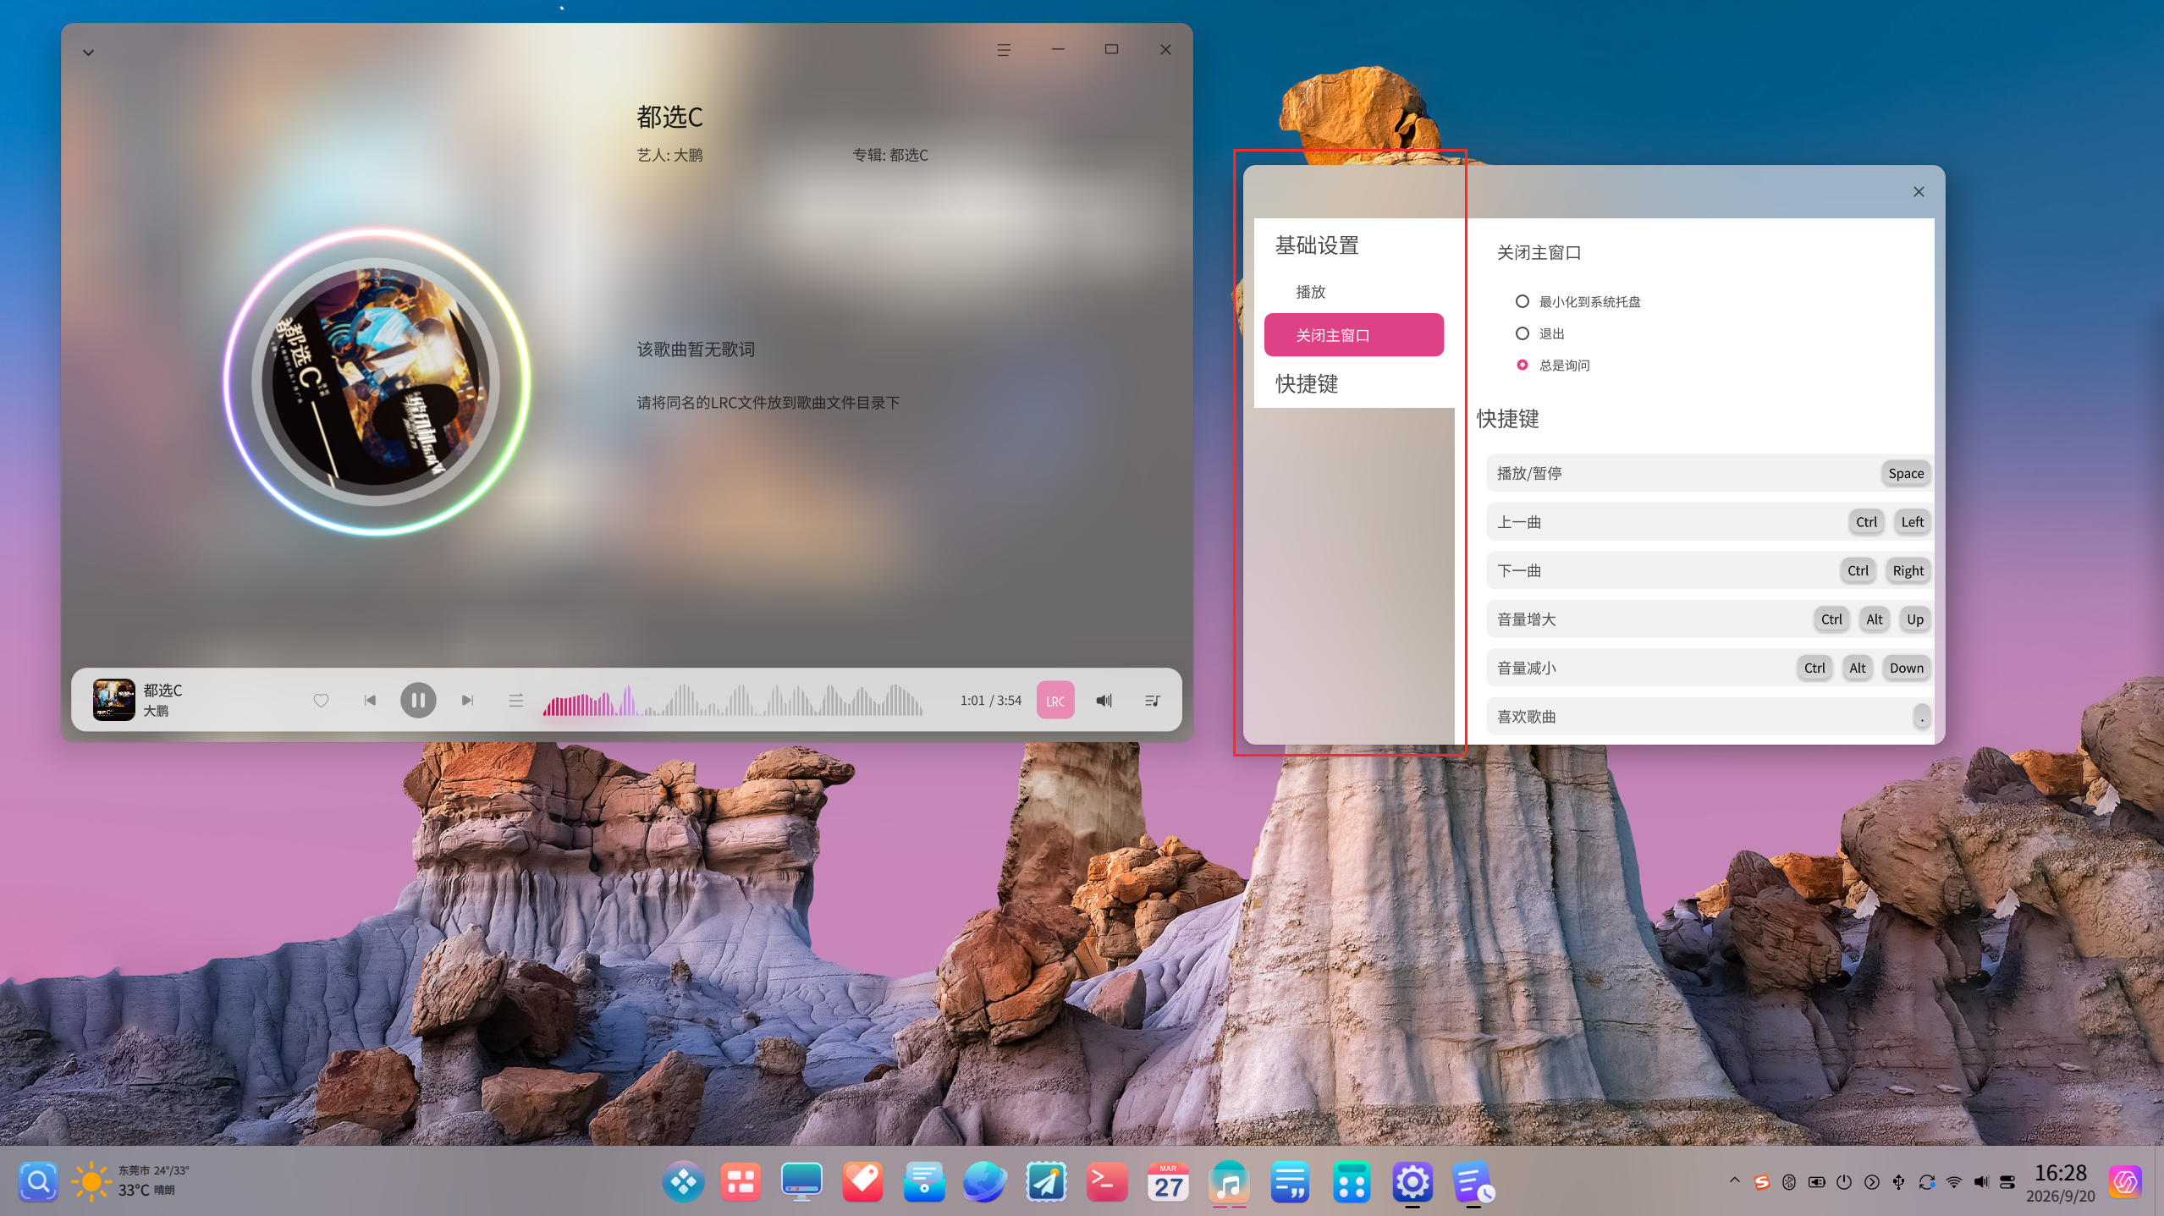Click the 都选C album thumbnail in playbar

(113, 700)
